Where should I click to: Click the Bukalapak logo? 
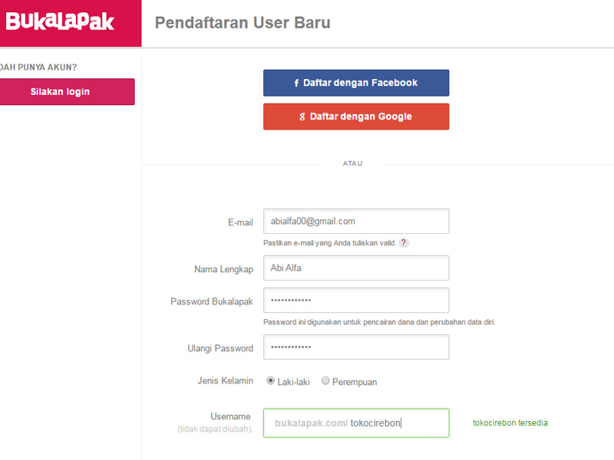tap(60, 21)
